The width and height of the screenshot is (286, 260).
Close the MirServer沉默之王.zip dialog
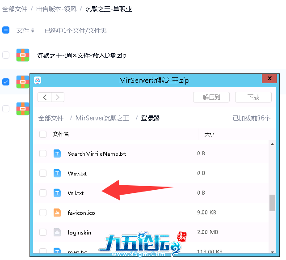pos(269,78)
